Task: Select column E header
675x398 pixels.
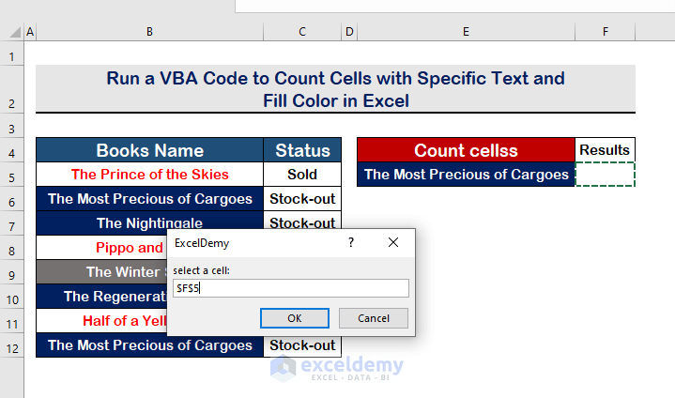Action: (466, 33)
